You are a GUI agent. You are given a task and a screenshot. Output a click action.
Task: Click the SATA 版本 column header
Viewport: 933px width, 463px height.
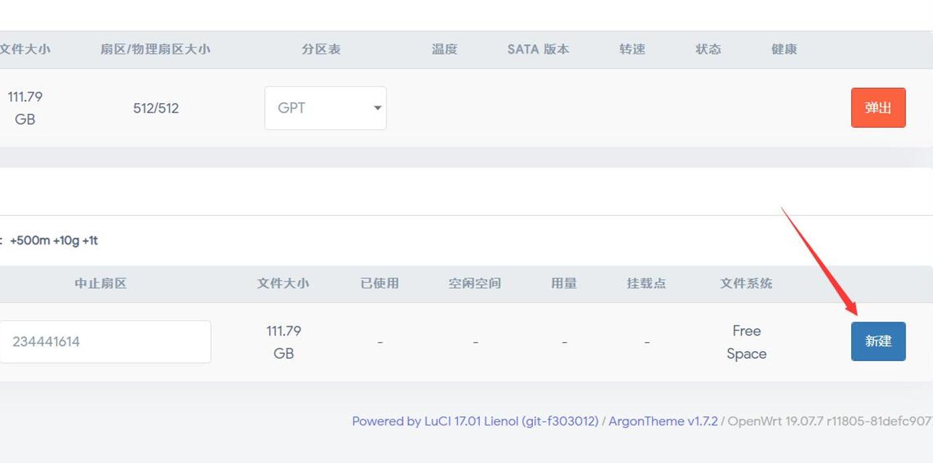538,50
